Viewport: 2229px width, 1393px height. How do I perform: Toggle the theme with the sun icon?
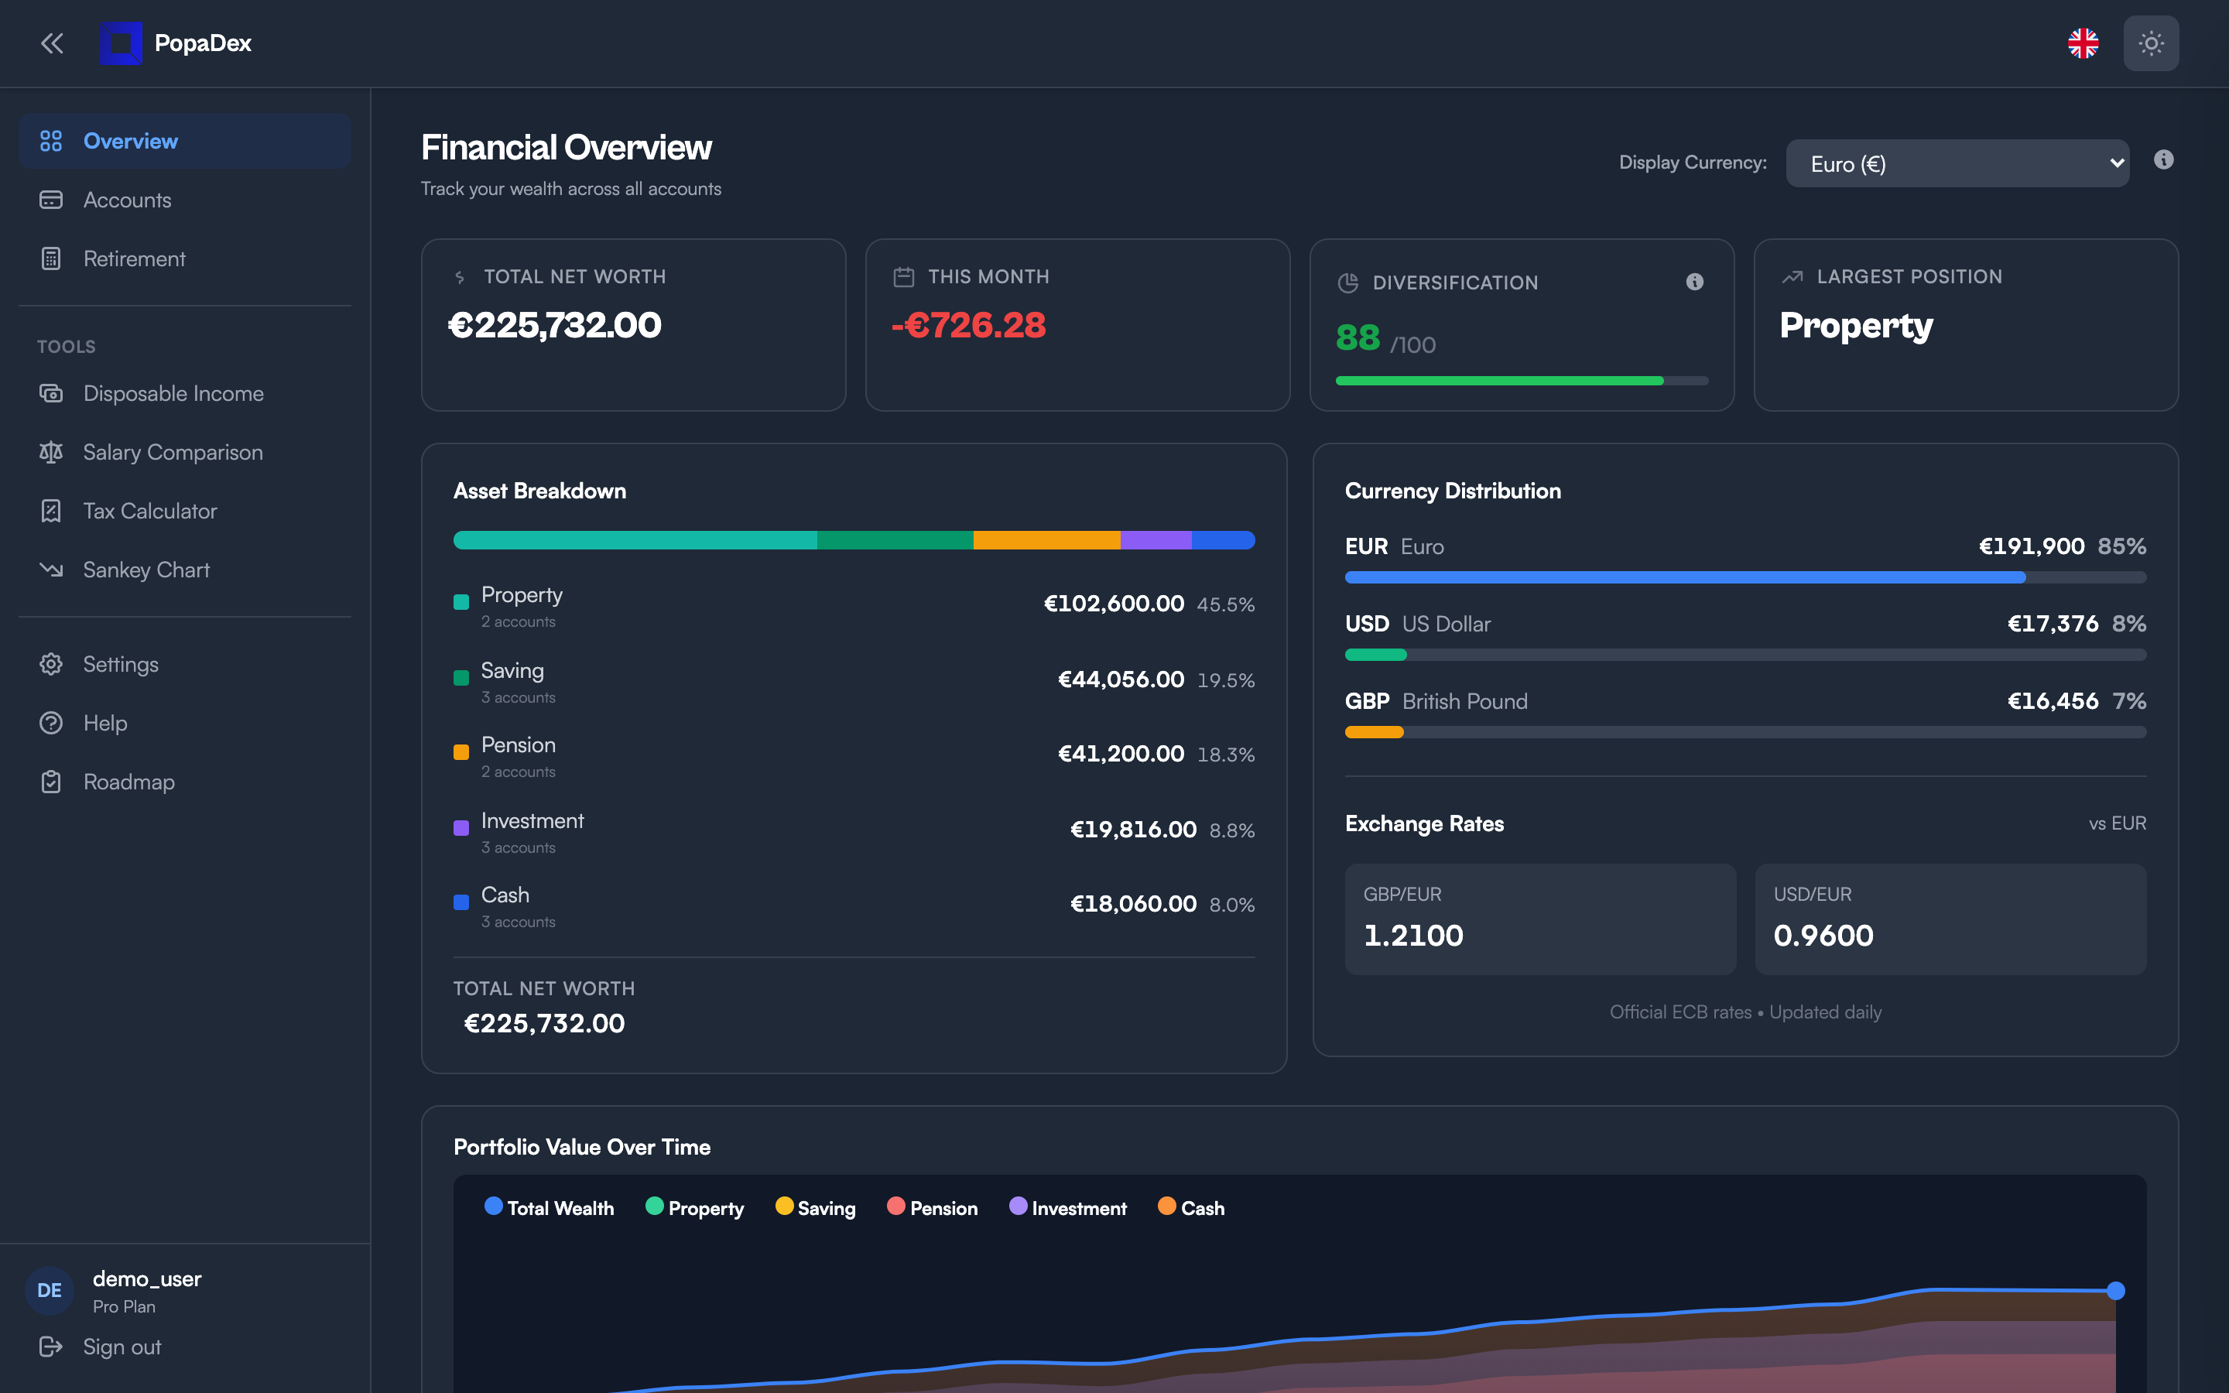2152,43
